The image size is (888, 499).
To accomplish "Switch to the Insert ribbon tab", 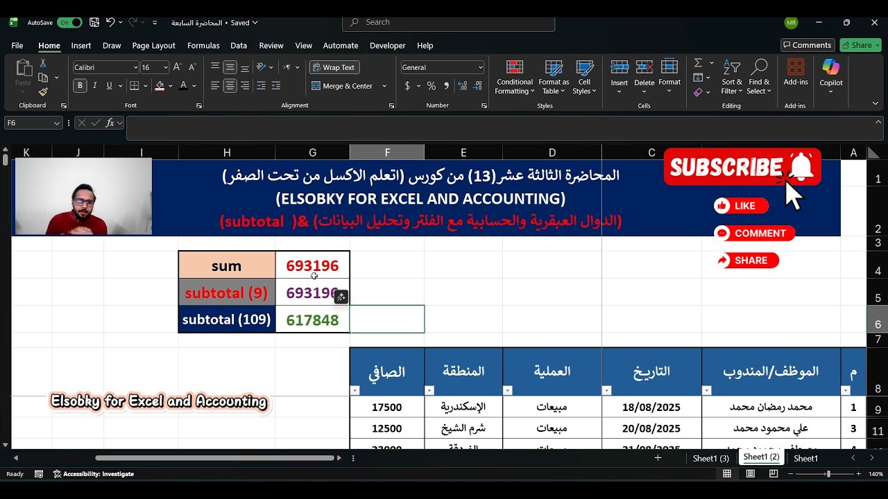I will click(x=81, y=46).
